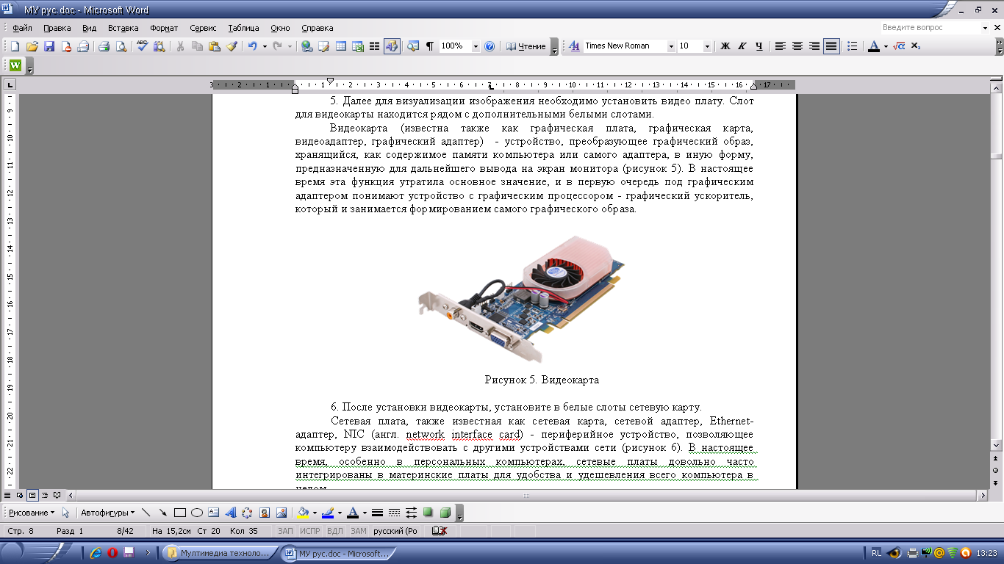Create a new blank document
1004x564 pixels.
15,46
